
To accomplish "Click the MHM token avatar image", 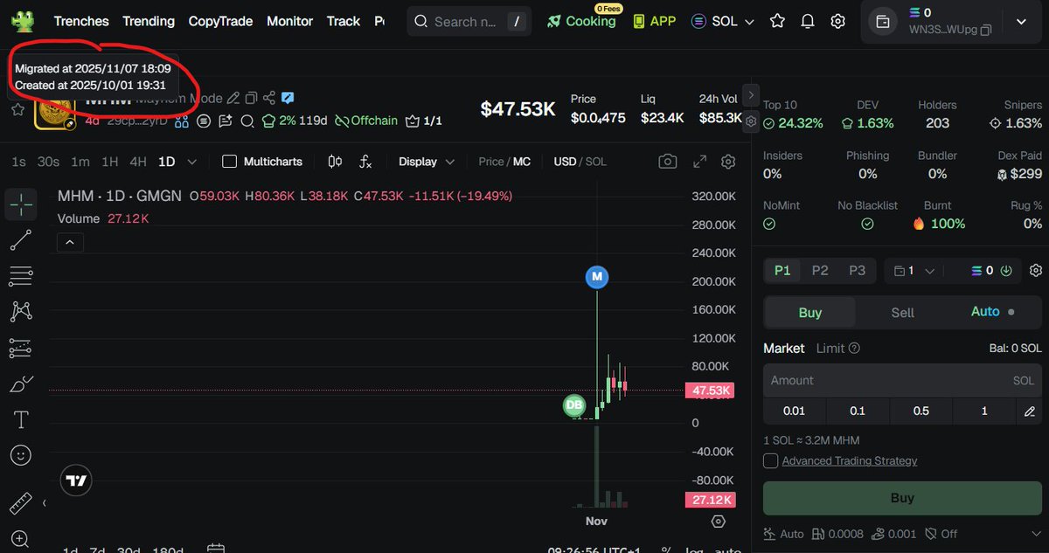I will point(55,110).
